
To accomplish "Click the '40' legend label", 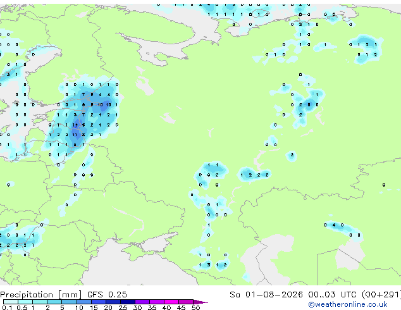I will tap(166, 307).
